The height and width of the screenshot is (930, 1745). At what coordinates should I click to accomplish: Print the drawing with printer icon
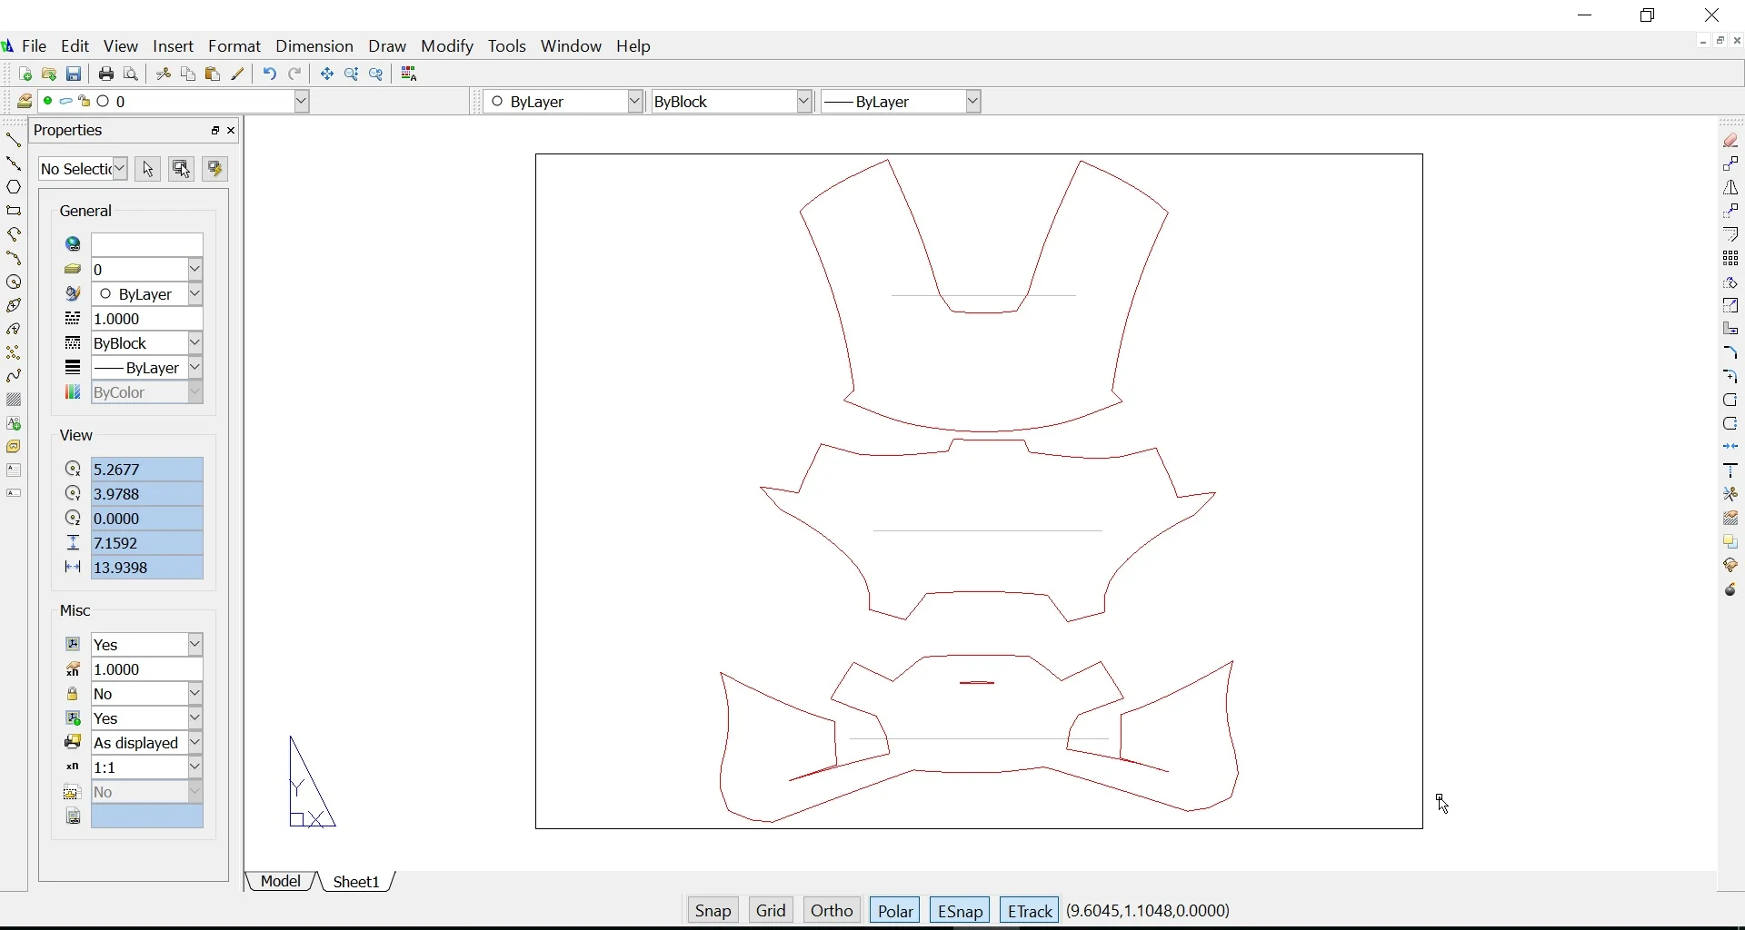tap(106, 75)
